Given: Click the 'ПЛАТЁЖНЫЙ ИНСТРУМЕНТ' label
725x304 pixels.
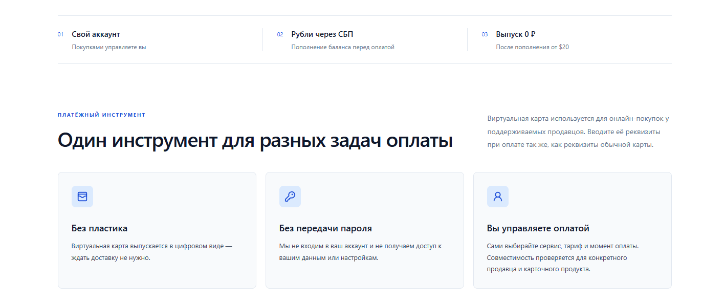Looking at the screenshot, I should point(101,115).
